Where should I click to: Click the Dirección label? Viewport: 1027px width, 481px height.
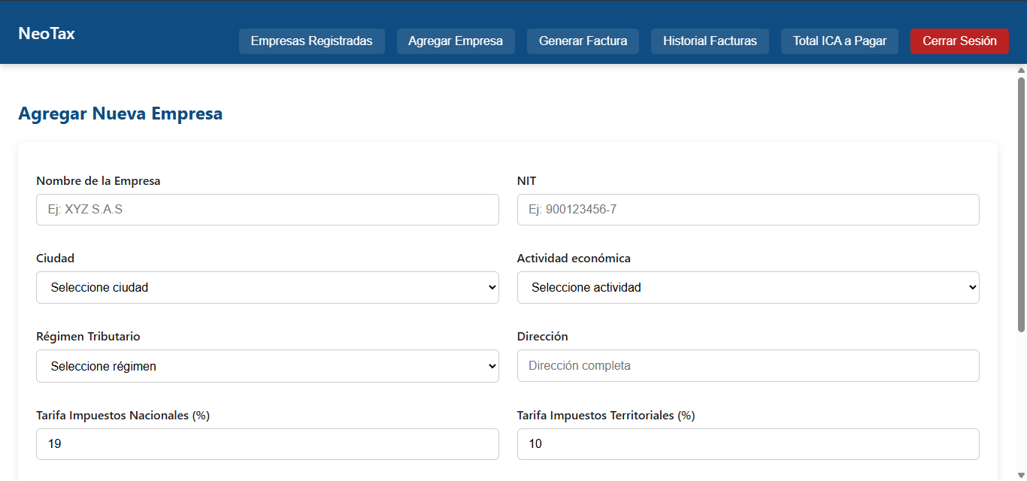click(x=543, y=337)
